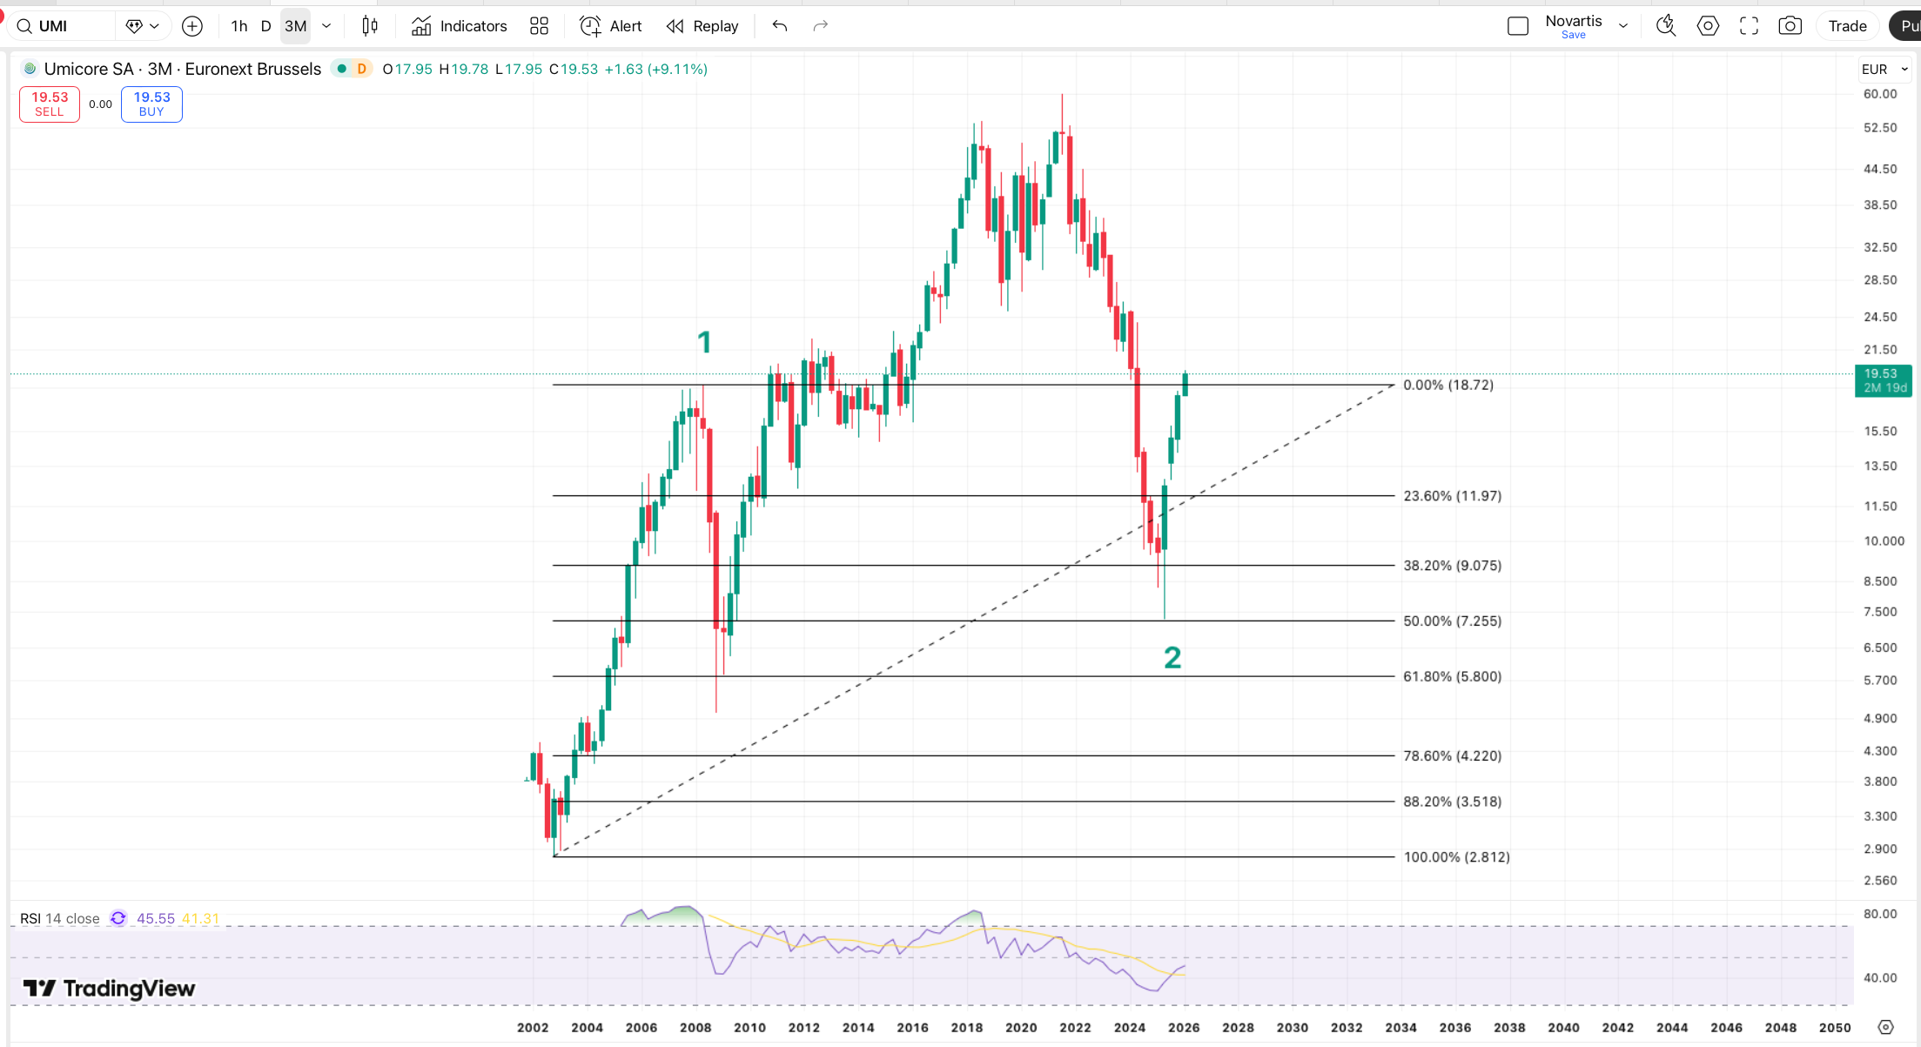Viewport: 1921px width, 1047px height.
Task: Open the layout setup grid icon
Action: [x=539, y=26]
